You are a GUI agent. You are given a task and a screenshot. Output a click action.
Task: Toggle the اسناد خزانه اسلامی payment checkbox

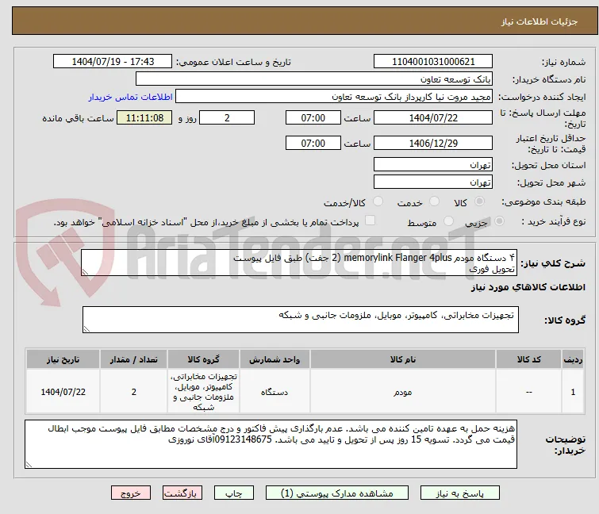[371, 221]
